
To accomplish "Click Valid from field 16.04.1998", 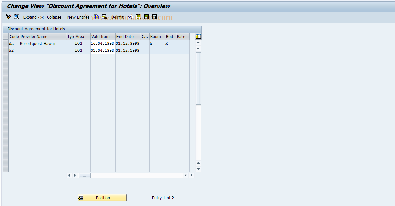I will point(103,43).
